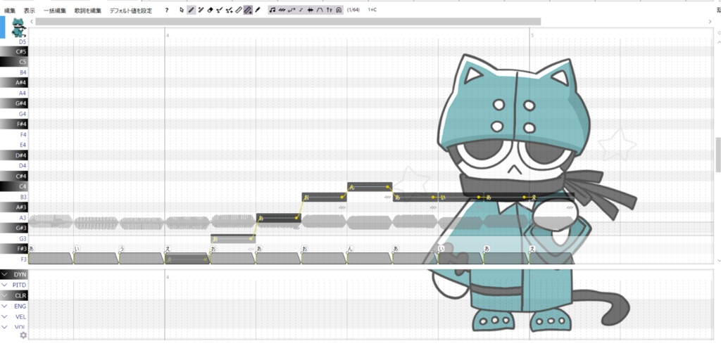Click the horizontal scrollbar thumb
Viewport: 721px width, 348px height.
(x=288, y=22)
